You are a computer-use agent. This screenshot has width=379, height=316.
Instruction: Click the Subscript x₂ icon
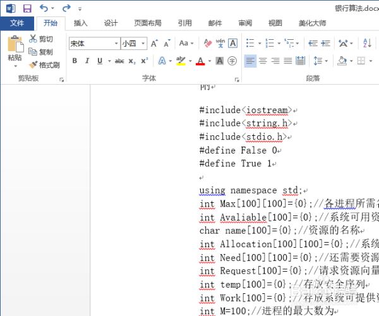pyautogui.click(x=132, y=61)
